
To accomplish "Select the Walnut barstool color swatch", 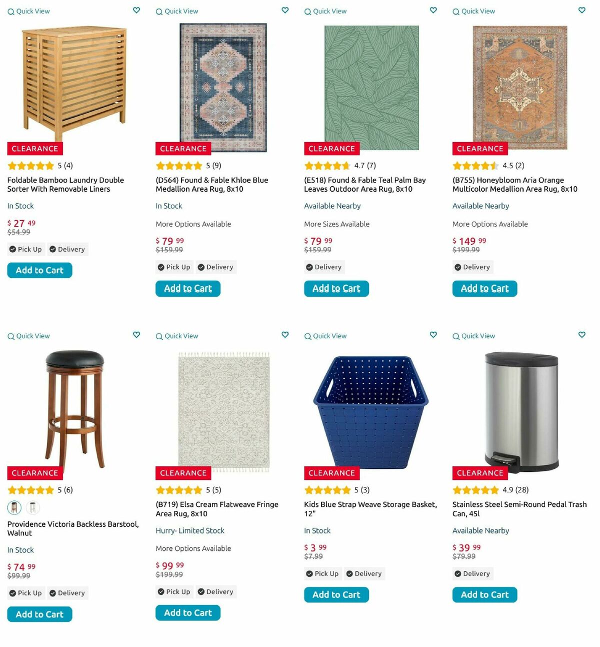I will pos(14,508).
